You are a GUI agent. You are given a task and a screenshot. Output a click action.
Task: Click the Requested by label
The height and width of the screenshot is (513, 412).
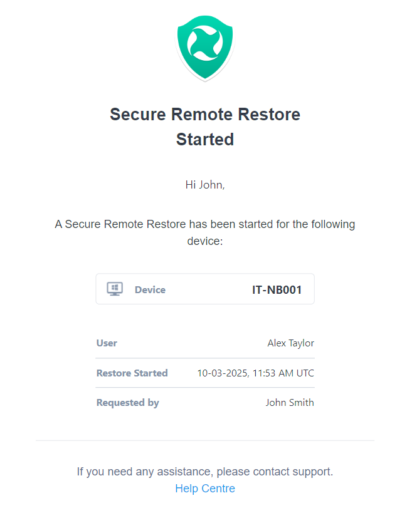[128, 403]
